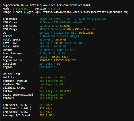Viewport: 134px width, 121px height.
Task: Click the 'L2 256K & L3 56320K' cache value
Action: click(55, 26)
